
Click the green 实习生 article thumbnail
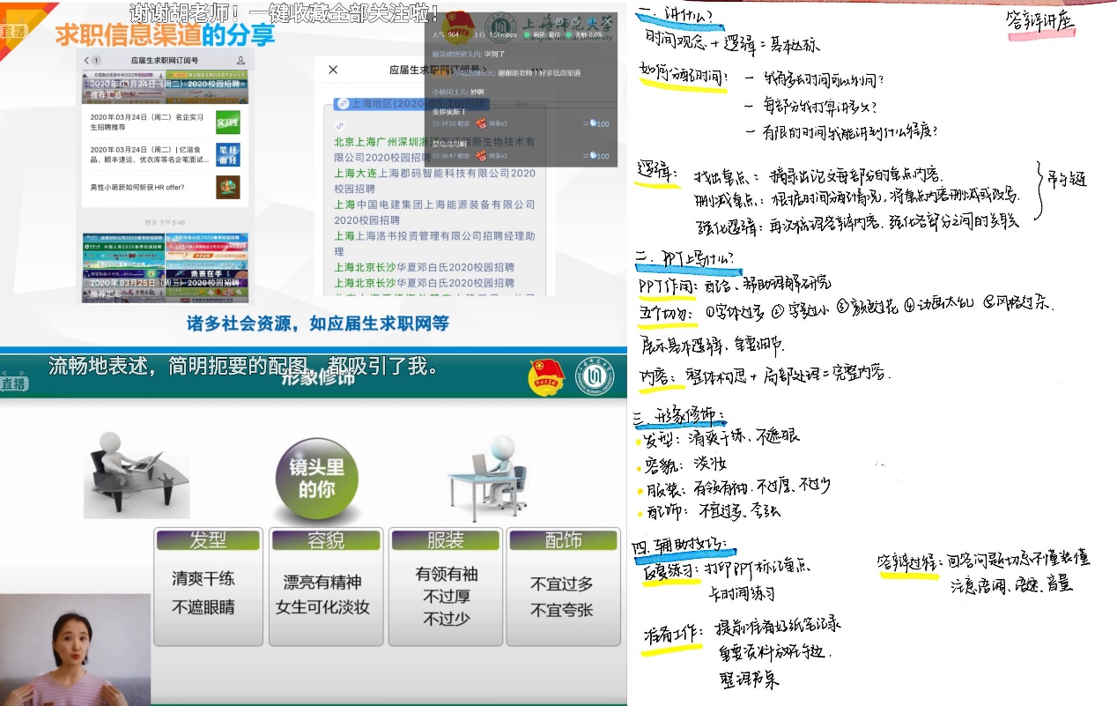point(227,122)
